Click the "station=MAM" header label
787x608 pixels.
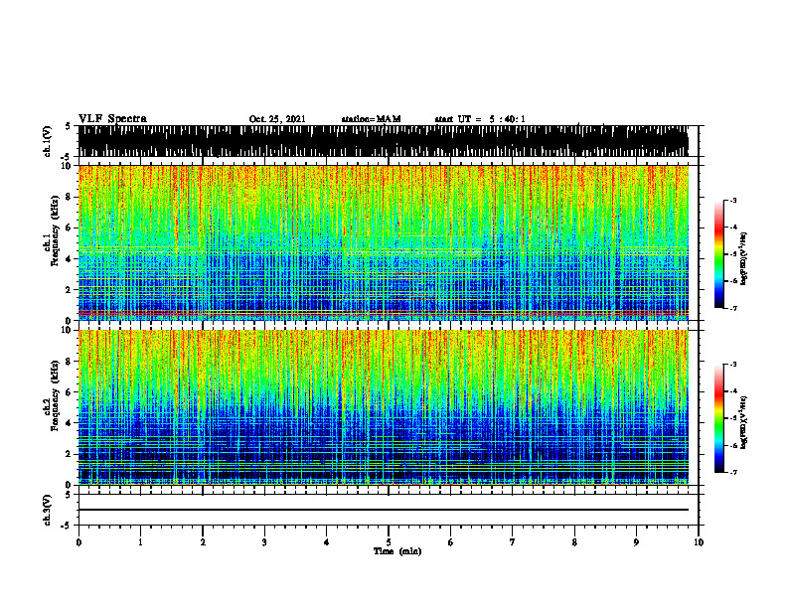click(372, 119)
